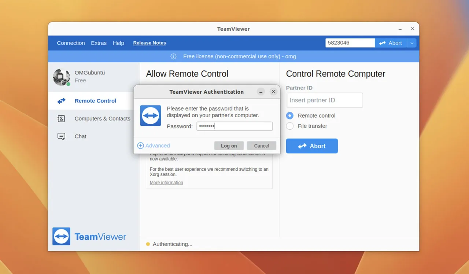Image resolution: width=469 pixels, height=274 pixels.
Task: Click the Insert partner ID field
Action: tap(324, 100)
